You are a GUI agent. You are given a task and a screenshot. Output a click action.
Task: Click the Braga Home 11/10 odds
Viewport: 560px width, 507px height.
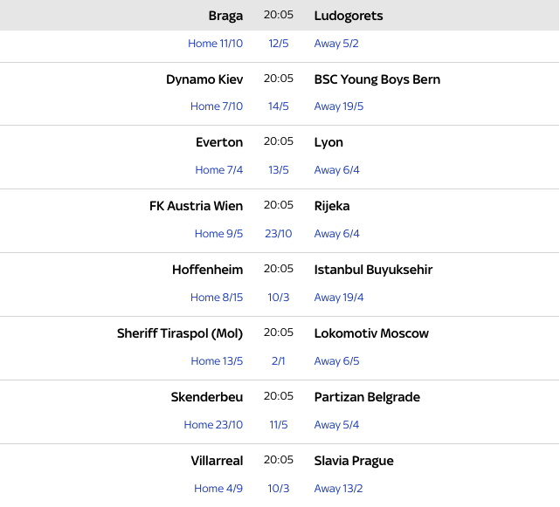click(215, 44)
